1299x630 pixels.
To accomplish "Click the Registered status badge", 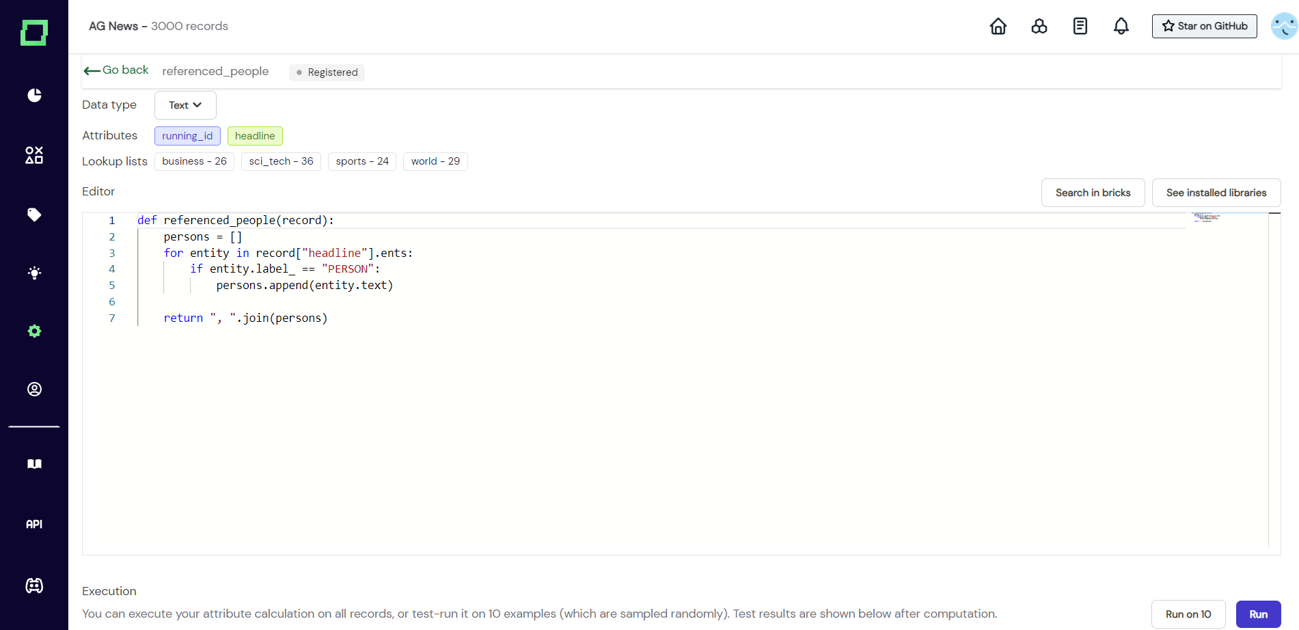I will [327, 72].
